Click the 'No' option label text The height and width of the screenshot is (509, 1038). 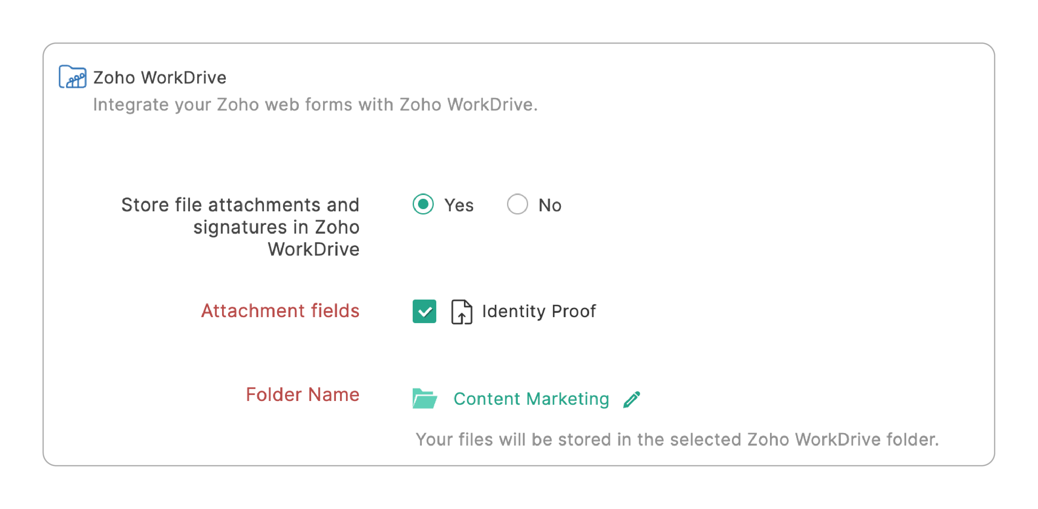click(x=550, y=205)
